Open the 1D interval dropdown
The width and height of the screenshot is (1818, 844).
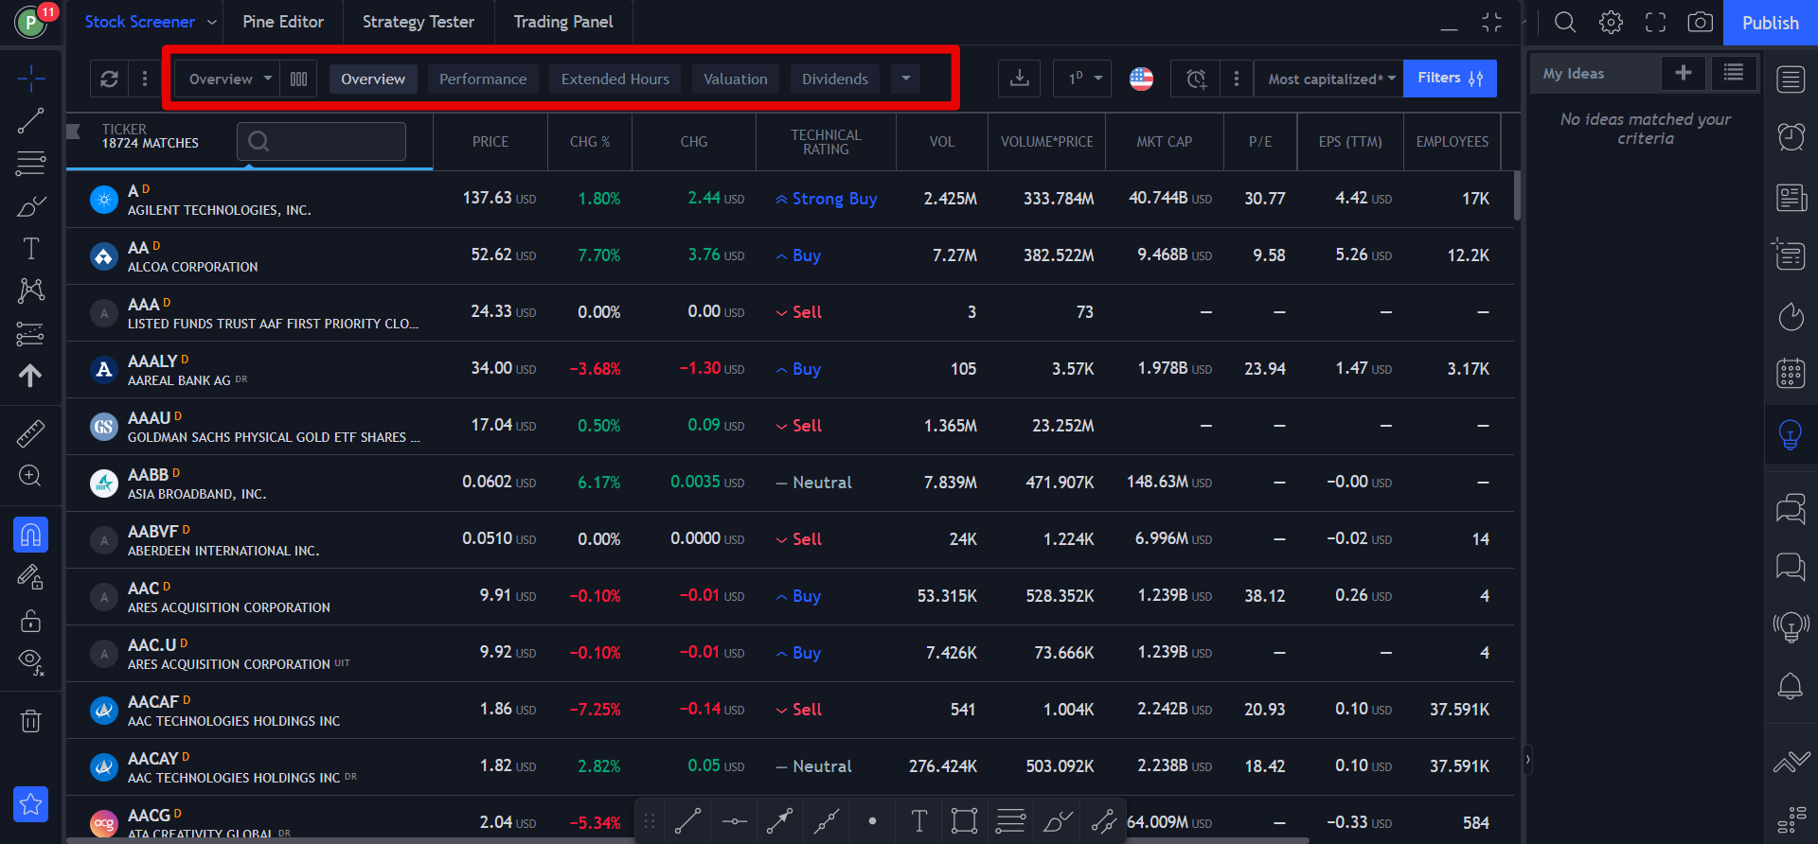point(1081,79)
